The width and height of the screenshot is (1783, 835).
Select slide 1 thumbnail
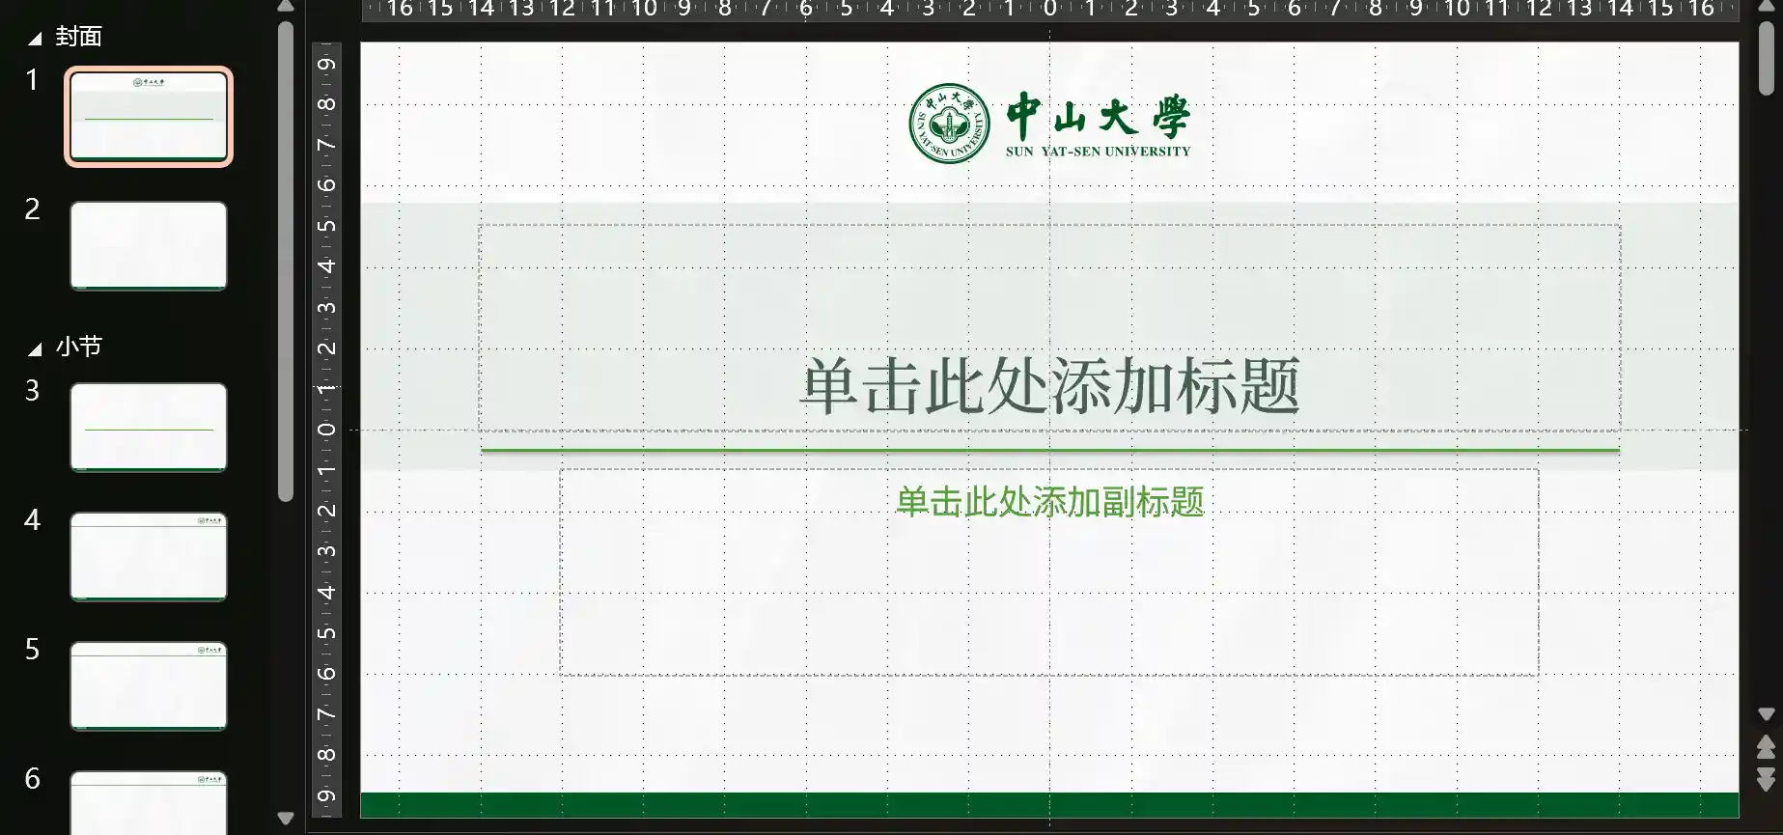pos(149,117)
